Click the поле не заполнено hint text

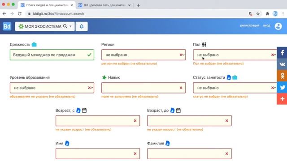(130, 97)
